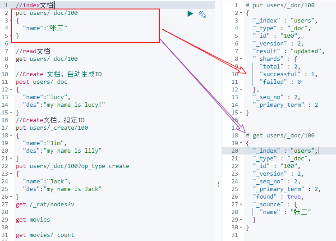This screenshot has width=336, height=241.
Task: Click the '//read文档' comment line
Action: pos(33,51)
